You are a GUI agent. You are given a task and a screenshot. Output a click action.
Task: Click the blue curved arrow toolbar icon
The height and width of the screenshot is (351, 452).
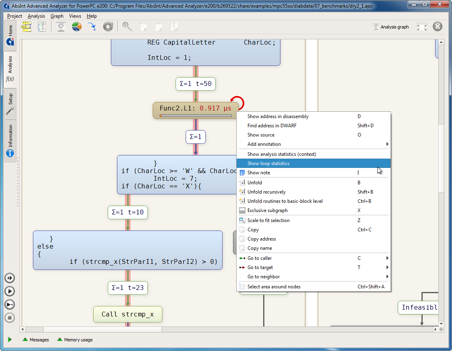tap(92, 27)
